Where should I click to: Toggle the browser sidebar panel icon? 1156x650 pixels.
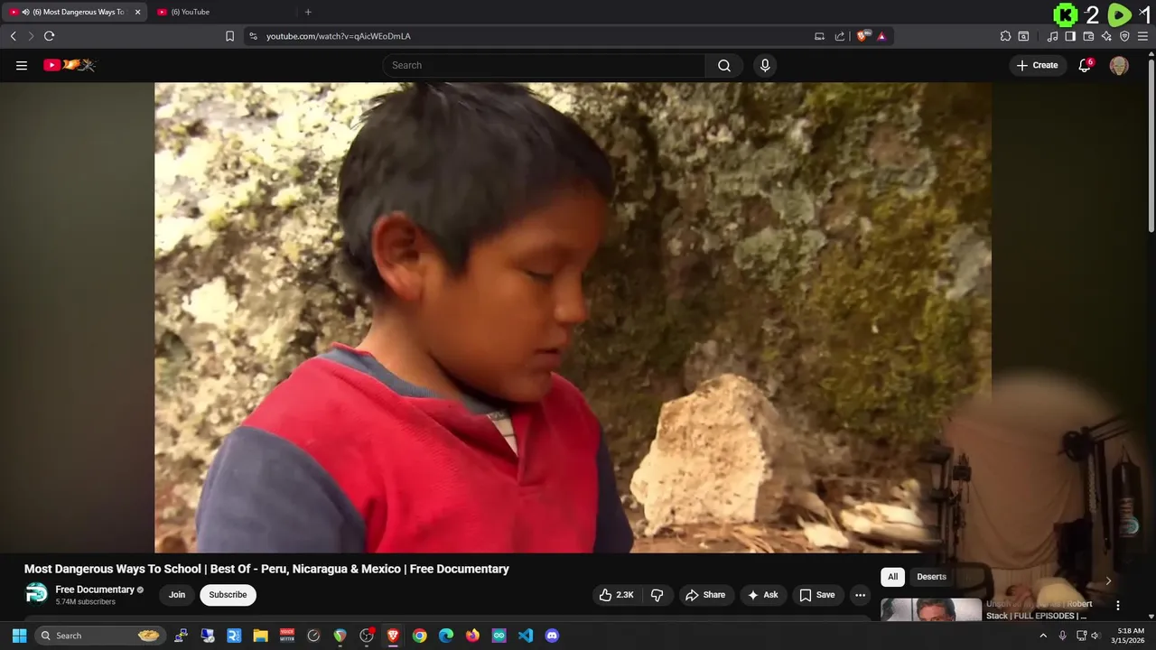click(x=1070, y=36)
